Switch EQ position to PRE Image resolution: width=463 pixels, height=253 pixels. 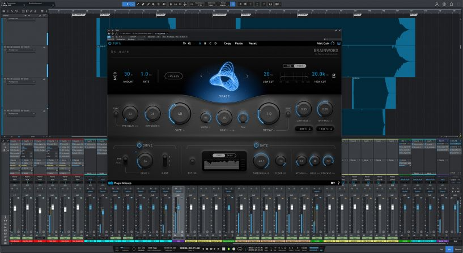click(x=289, y=66)
